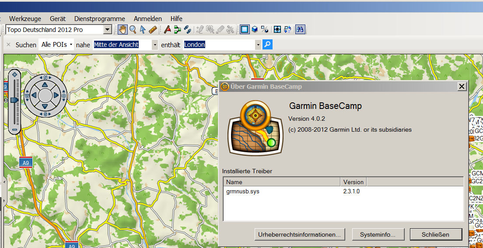
Task: Run search with blue magnifier button
Action: 267,45
